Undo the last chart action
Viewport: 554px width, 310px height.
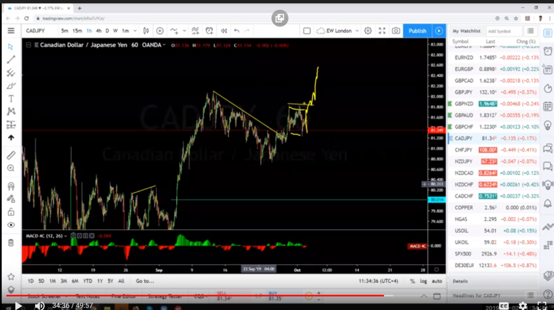[237, 31]
